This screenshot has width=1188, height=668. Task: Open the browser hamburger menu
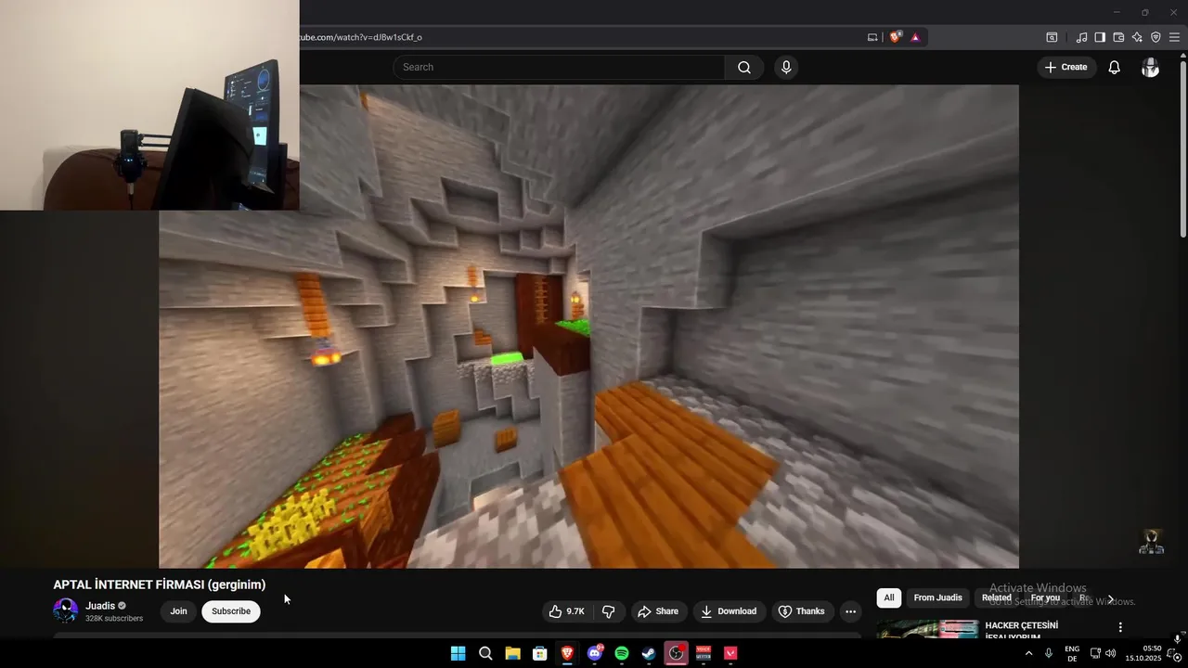(1174, 37)
